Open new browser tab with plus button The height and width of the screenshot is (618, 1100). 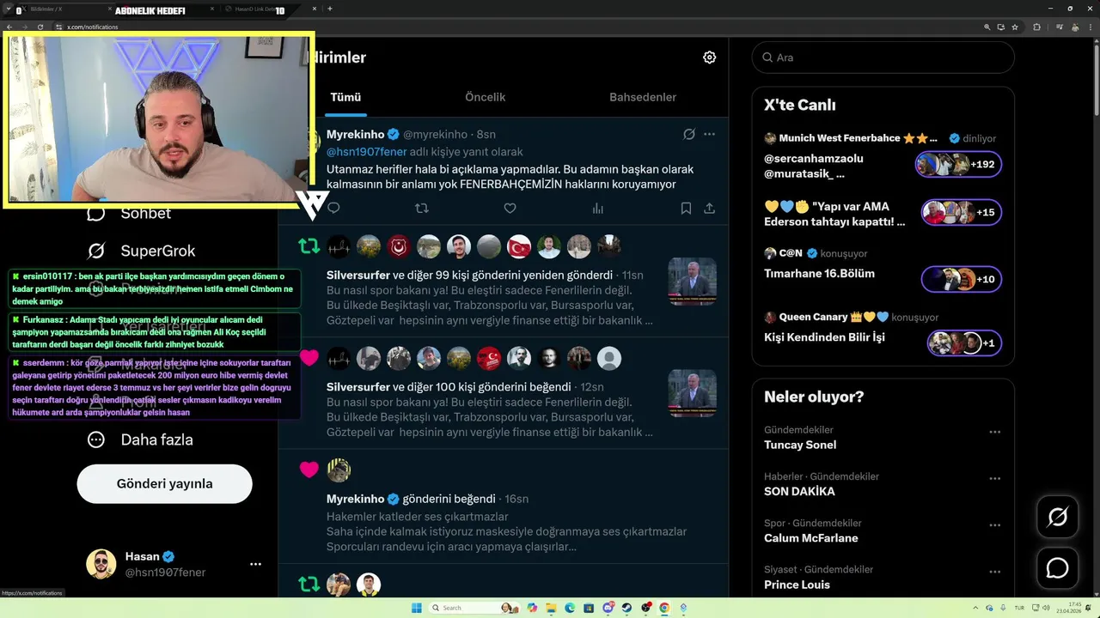pyautogui.click(x=330, y=9)
